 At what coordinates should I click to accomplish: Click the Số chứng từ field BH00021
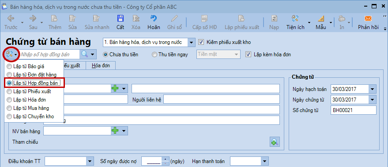(x=353, y=110)
